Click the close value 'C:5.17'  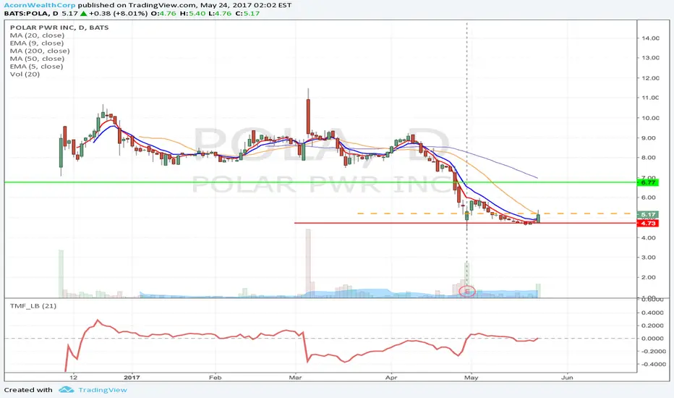247,13
